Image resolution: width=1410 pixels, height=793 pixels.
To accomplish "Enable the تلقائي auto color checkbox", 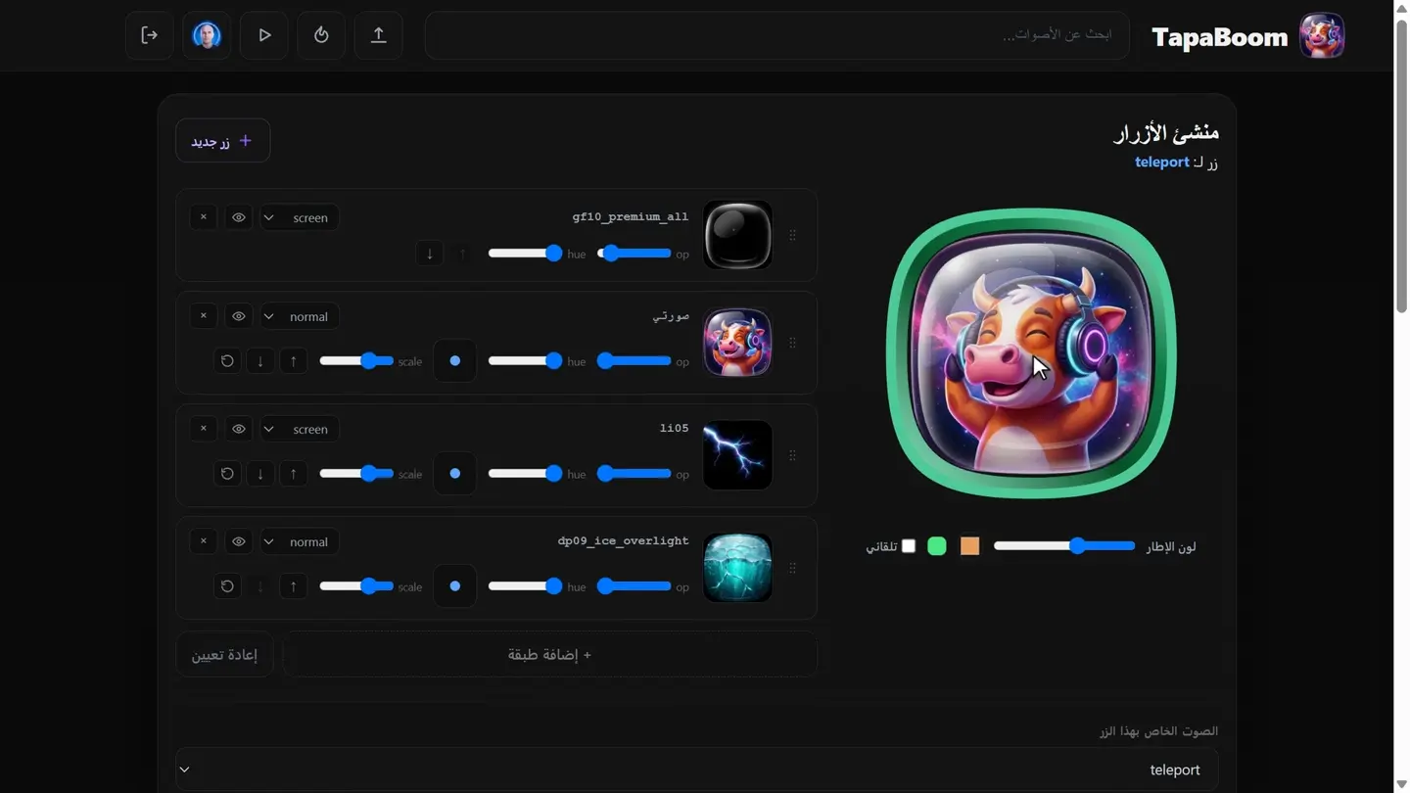I will click(909, 546).
